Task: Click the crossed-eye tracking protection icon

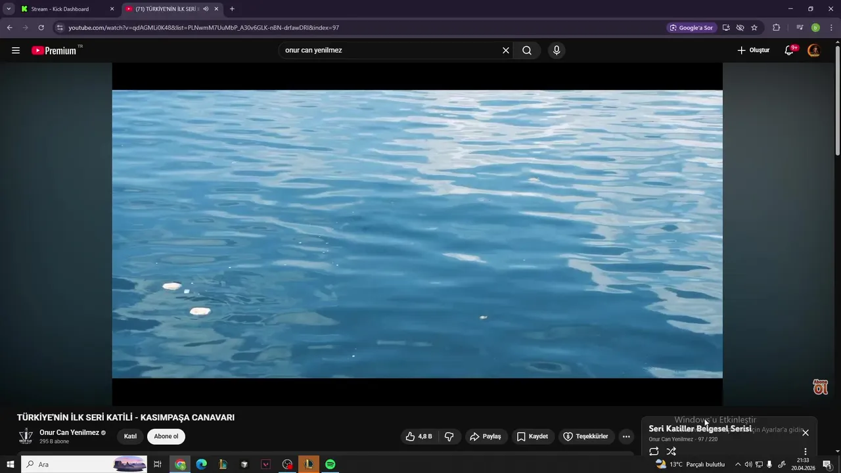Action: point(740,28)
